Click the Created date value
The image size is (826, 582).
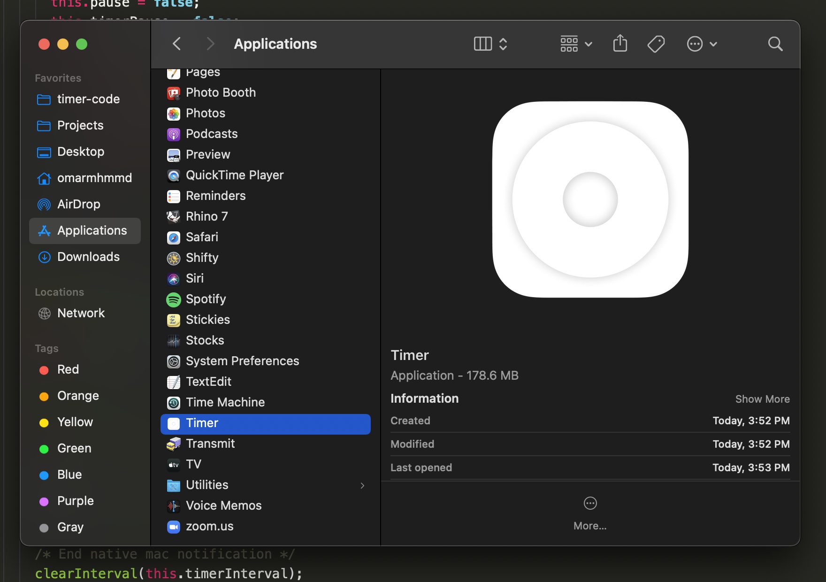(x=751, y=421)
